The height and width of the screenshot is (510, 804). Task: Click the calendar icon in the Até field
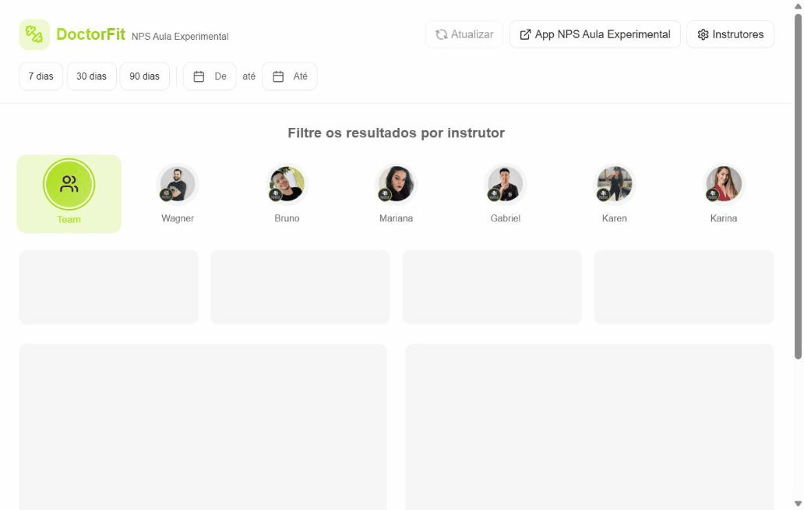(x=278, y=76)
